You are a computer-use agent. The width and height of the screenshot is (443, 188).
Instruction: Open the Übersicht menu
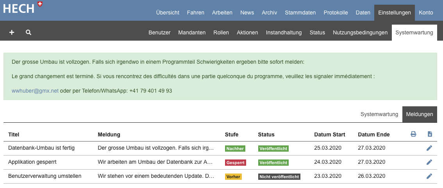click(168, 13)
